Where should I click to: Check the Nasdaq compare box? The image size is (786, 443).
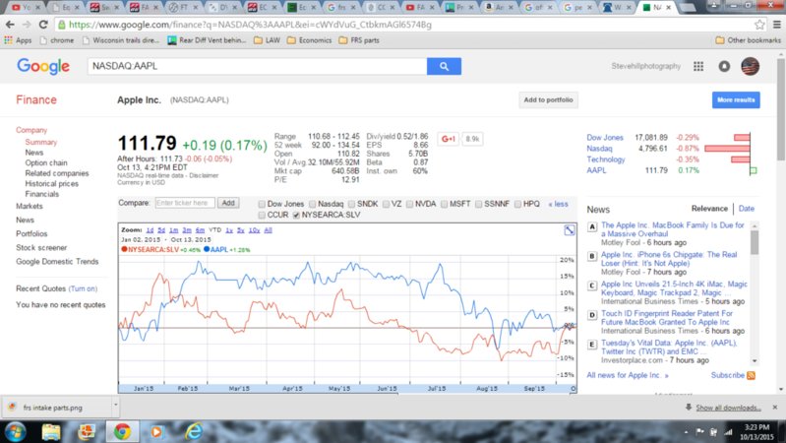point(312,204)
